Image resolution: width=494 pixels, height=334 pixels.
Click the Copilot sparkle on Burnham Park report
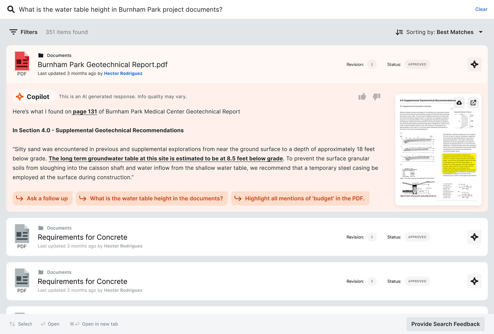[x=474, y=64]
